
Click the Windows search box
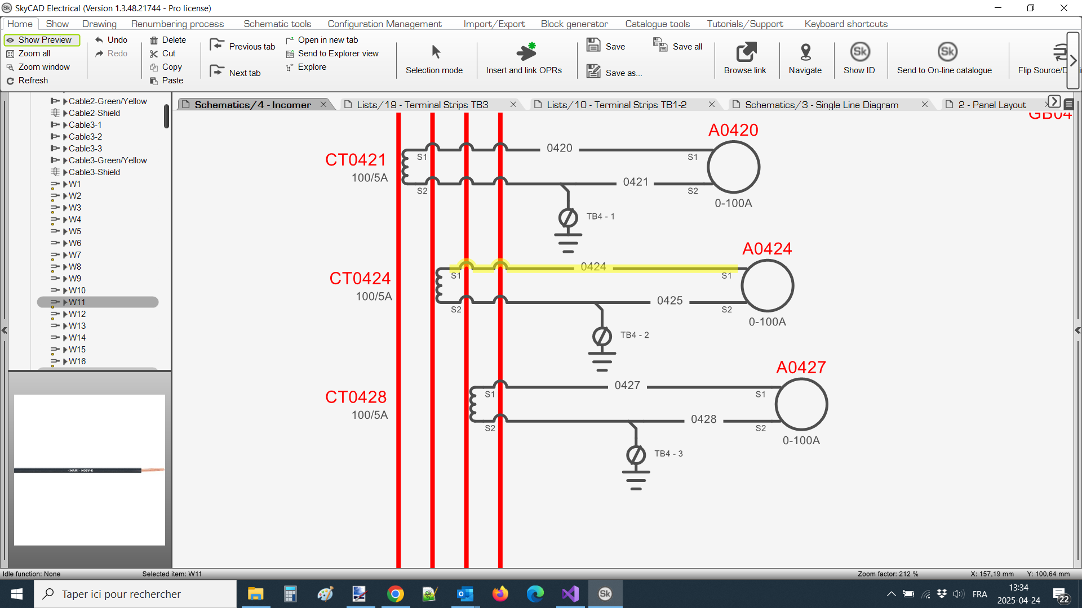pyautogui.click(x=135, y=594)
